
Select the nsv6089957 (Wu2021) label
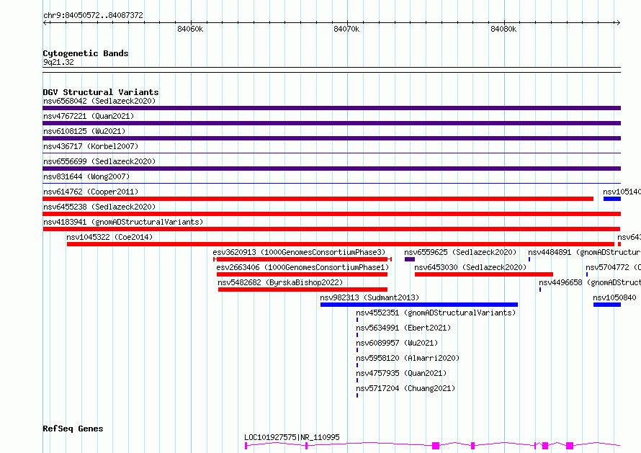[397, 343]
